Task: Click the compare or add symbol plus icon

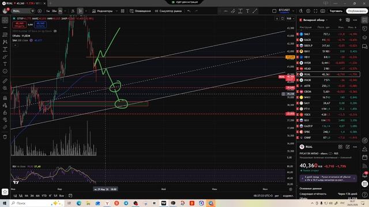Action: click(40, 11)
